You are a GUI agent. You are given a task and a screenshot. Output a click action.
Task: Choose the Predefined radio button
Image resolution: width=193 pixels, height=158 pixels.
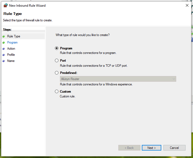click(x=57, y=73)
